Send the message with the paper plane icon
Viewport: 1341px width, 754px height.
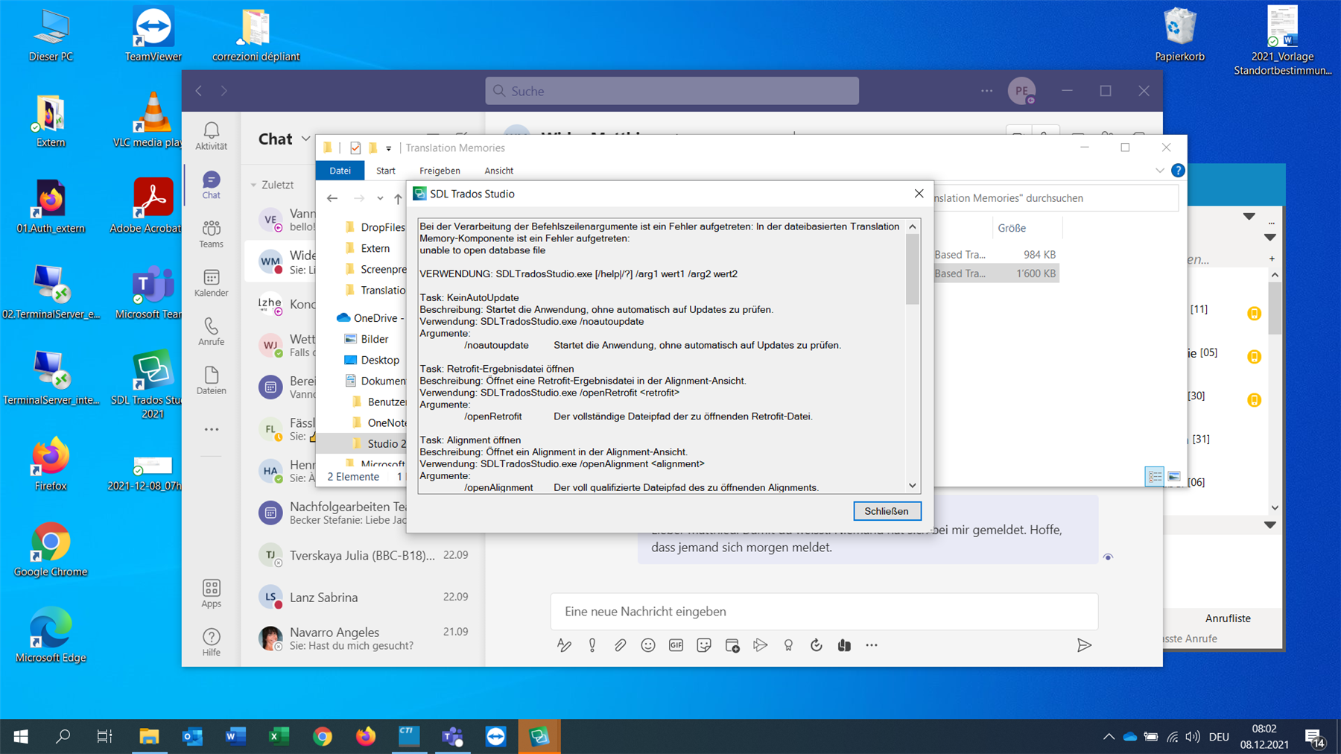1084,645
